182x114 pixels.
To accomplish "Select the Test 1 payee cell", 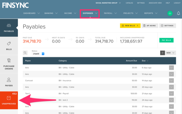I will click(x=28, y=93).
